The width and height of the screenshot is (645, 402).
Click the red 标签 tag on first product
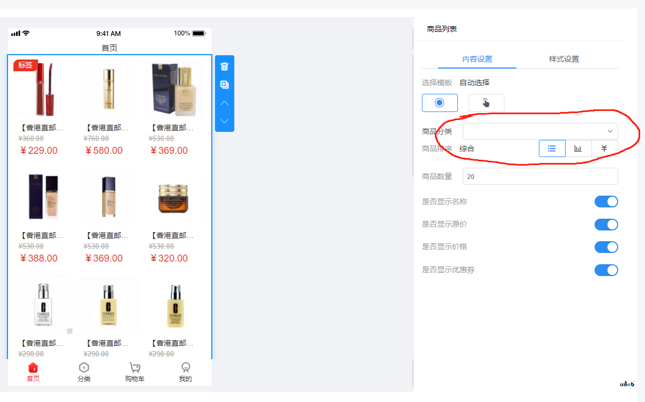point(26,65)
